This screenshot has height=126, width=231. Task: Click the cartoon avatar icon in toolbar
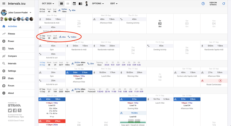86,4
